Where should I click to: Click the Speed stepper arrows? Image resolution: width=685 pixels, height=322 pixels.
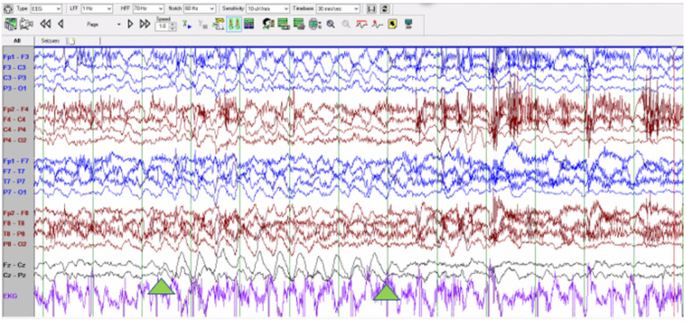(173, 27)
